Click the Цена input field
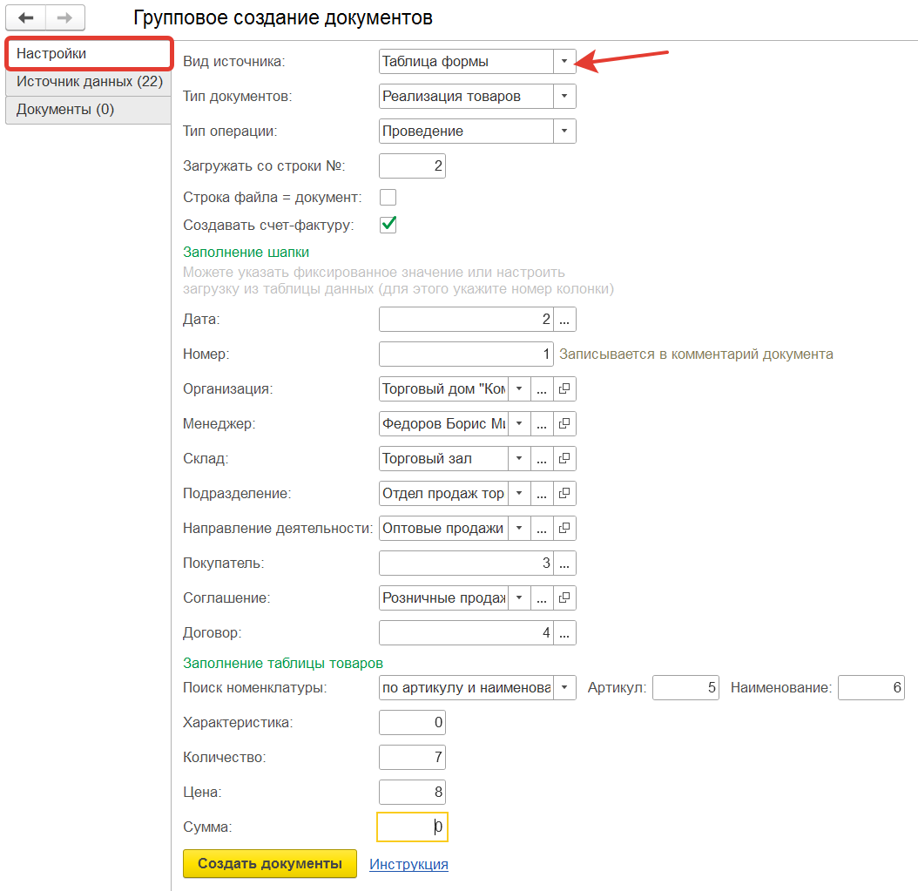 pos(412,792)
